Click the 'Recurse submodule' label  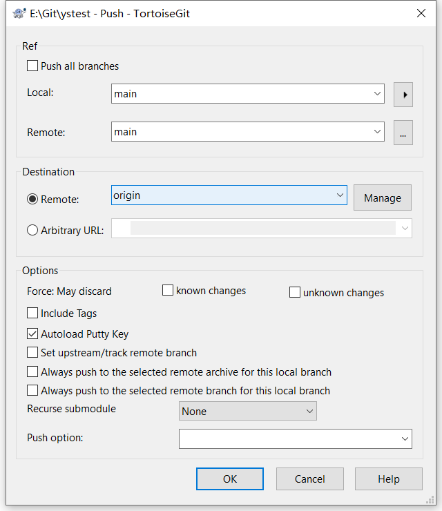[x=71, y=409]
